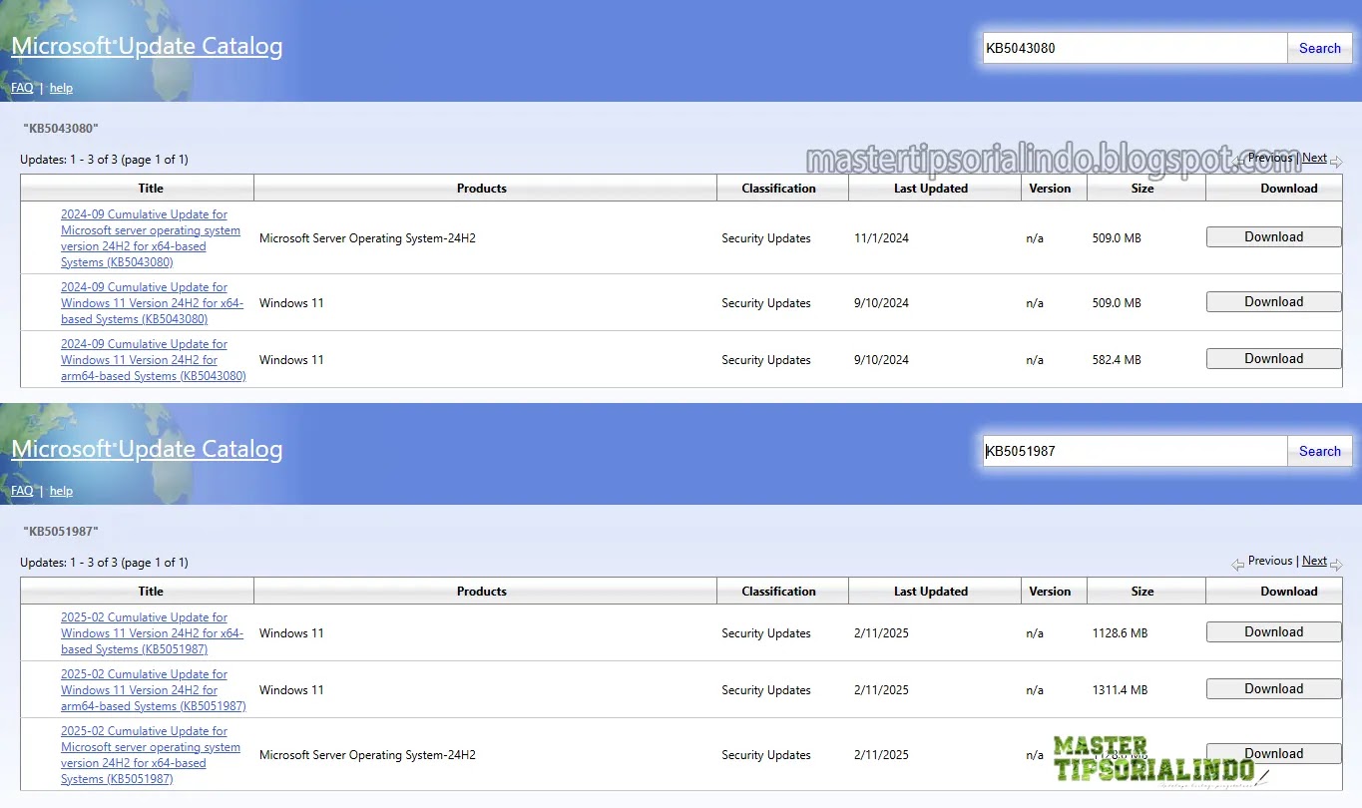Go to Previous page of KB5051987 results
The height and width of the screenshot is (808, 1362).
(x=1270, y=561)
